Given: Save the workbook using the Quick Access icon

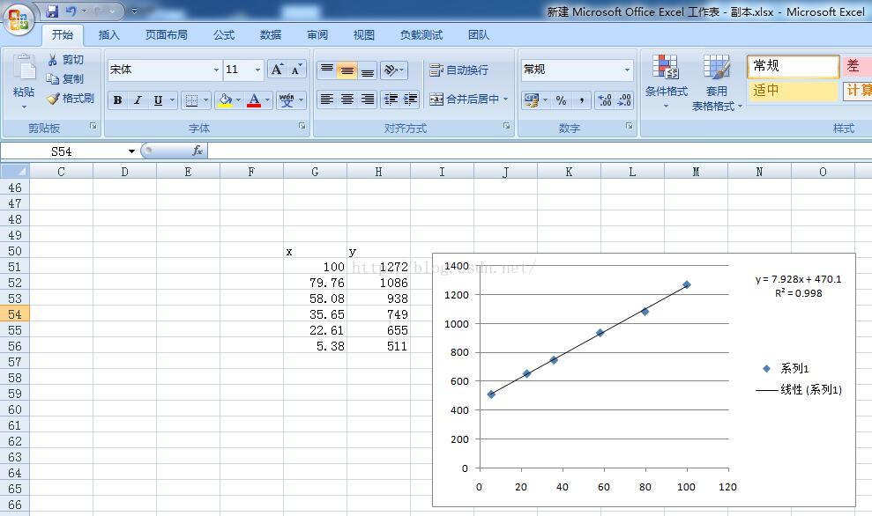Looking at the screenshot, I should point(52,11).
